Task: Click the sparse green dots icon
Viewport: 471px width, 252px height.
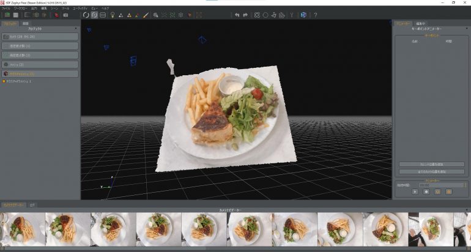Action: pyautogui.click(x=165, y=15)
